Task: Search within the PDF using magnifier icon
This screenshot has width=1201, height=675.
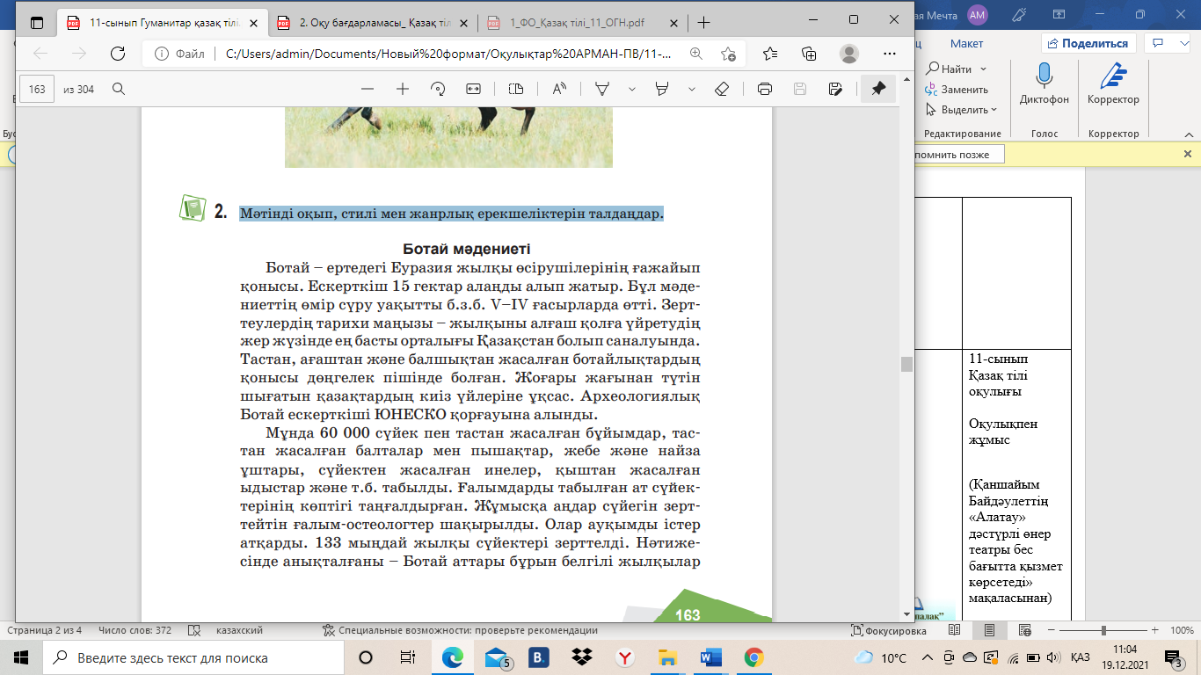Action: tap(119, 89)
